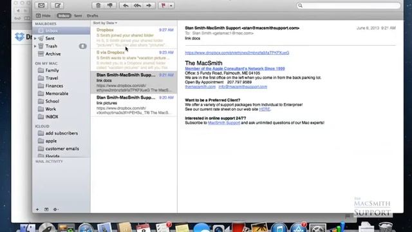
Task: Reply to the selected message
Action: [126, 5]
